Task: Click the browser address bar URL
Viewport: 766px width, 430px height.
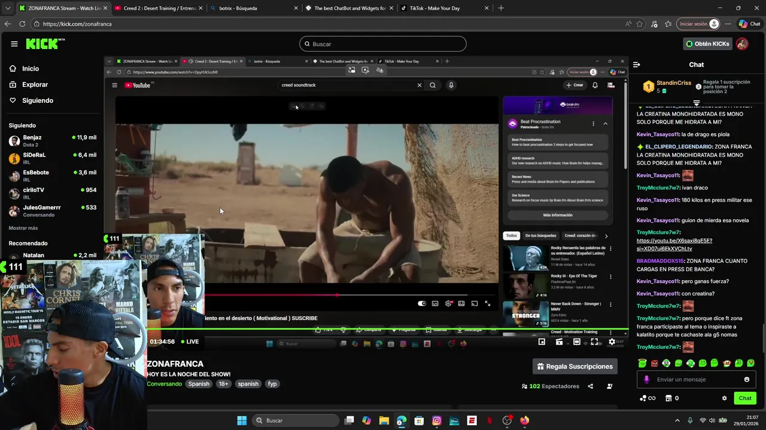Action: [x=77, y=24]
